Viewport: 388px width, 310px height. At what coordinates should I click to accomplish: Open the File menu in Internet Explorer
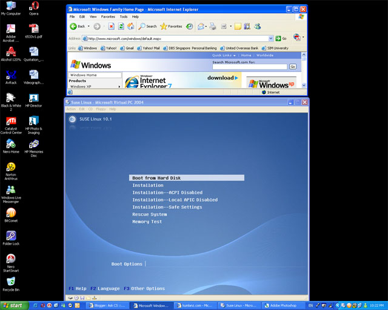[x=72, y=16]
